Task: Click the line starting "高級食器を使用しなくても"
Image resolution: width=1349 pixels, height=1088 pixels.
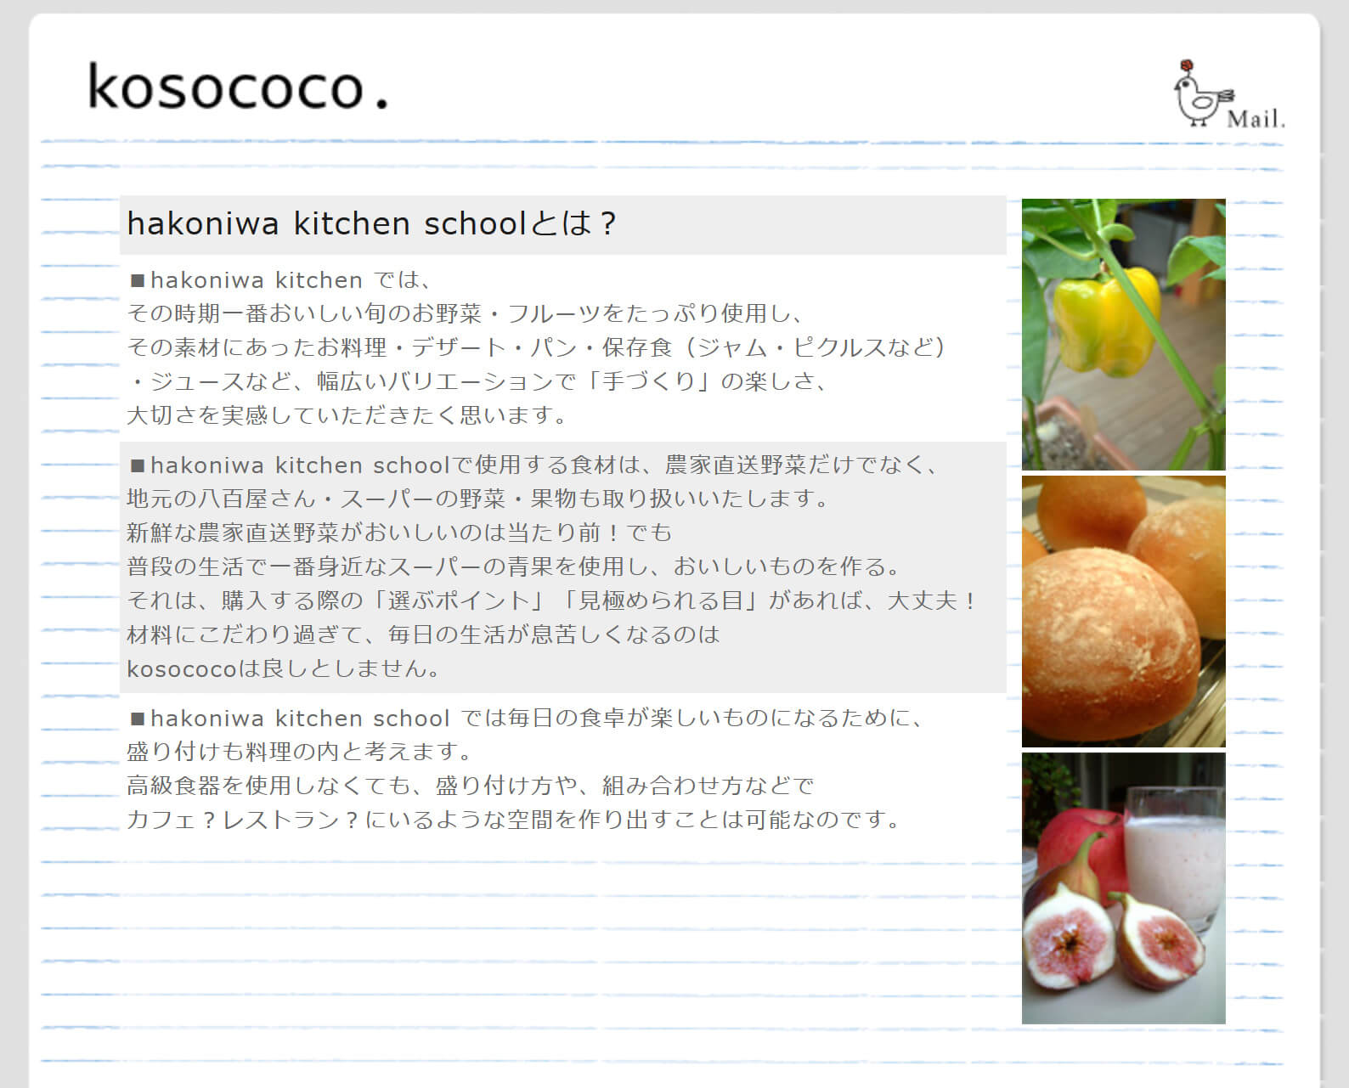Action: click(471, 786)
